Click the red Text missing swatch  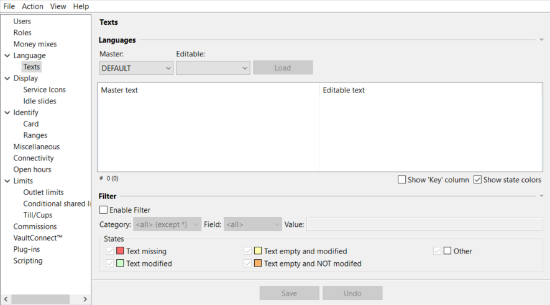point(120,251)
